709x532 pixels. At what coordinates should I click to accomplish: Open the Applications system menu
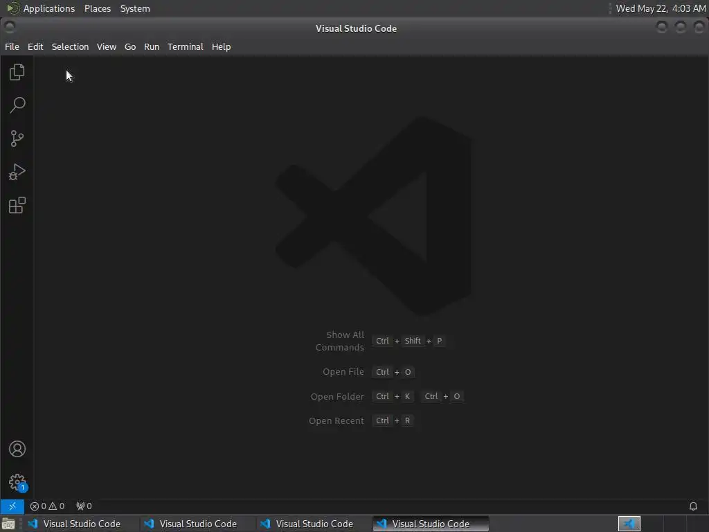pyautogui.click(x=41, y=8)
